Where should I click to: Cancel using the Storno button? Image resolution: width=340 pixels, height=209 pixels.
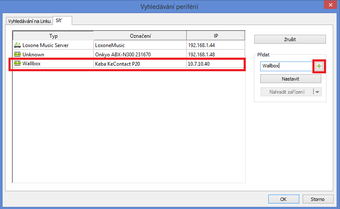(318, 199)
